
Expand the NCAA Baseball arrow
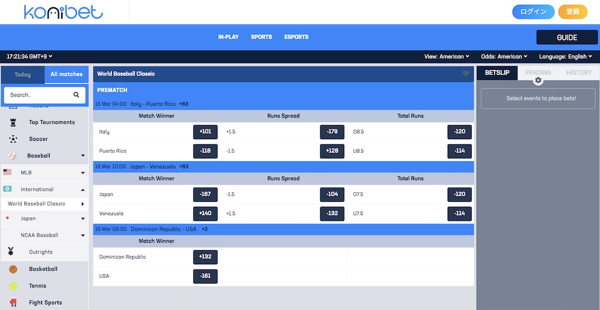83,236
